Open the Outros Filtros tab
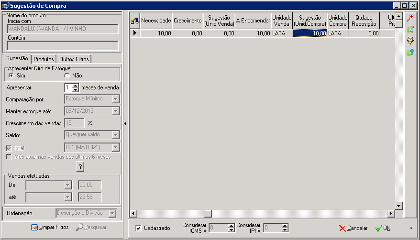 (74, 59)
